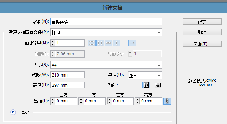Choose arrange by row artboard icon
The height and width of the screenshot is (124, 227).
[108, 43]
